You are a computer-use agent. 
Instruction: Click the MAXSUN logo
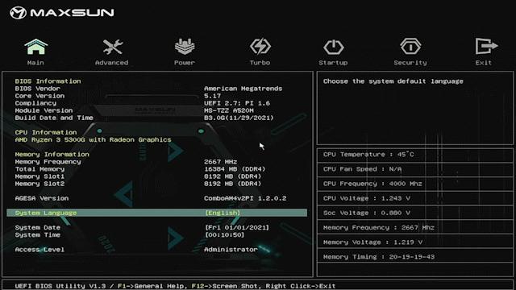click(x=62, y=13)
